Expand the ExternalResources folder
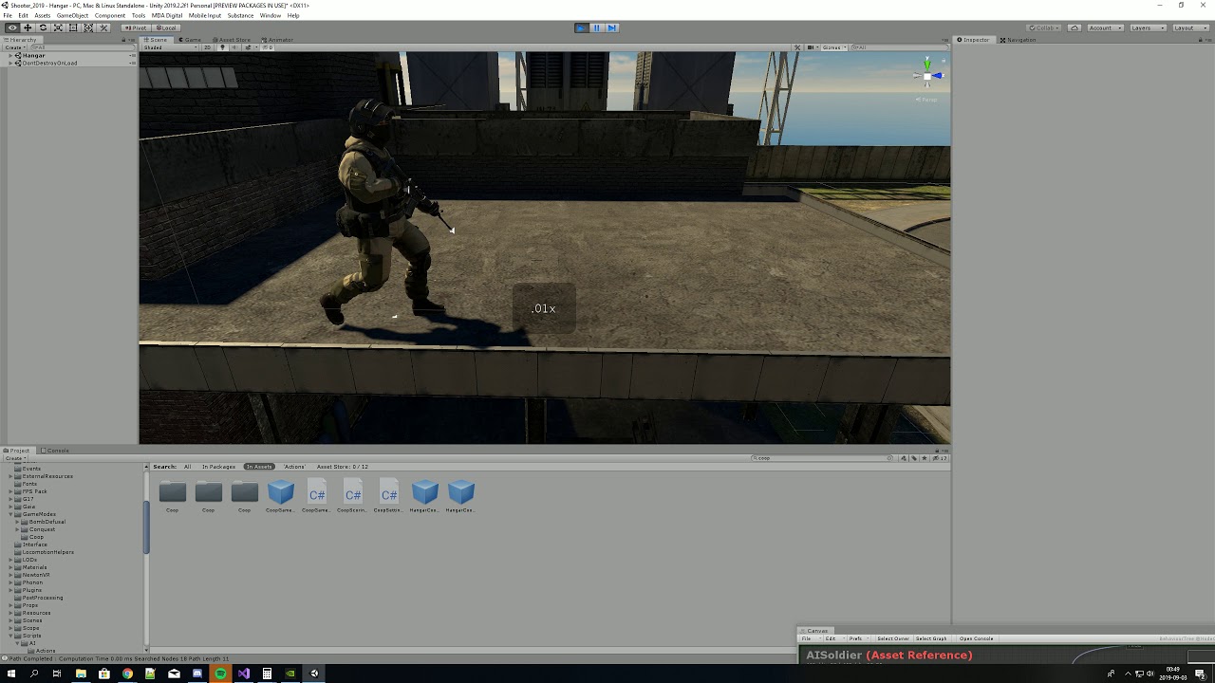This screenshot has width=1215, height=683. click(x=10, y=476)
